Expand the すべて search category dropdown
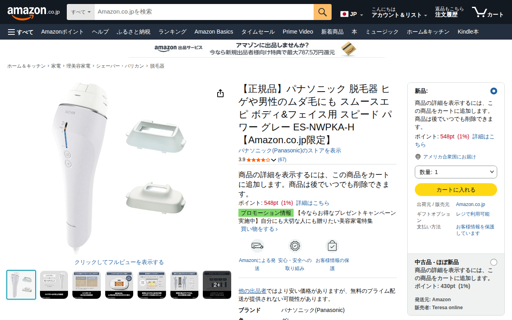 (x=80, y=12)
